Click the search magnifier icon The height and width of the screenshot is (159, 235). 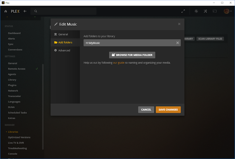(36, 11)
